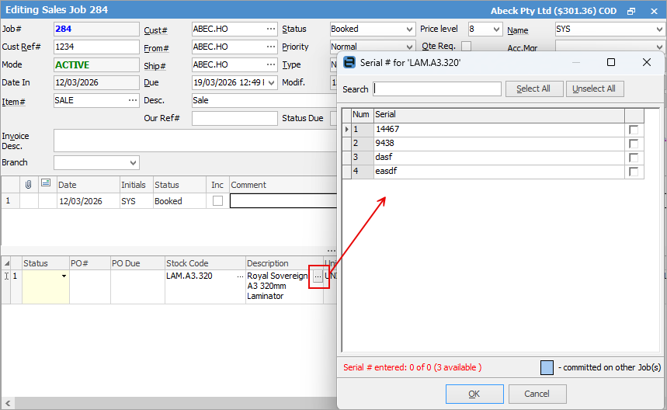Image resolution: width=667 pixels, height=410 pixels.
Task: Tick checkbox for serial easdf
Action: [634, 172]
